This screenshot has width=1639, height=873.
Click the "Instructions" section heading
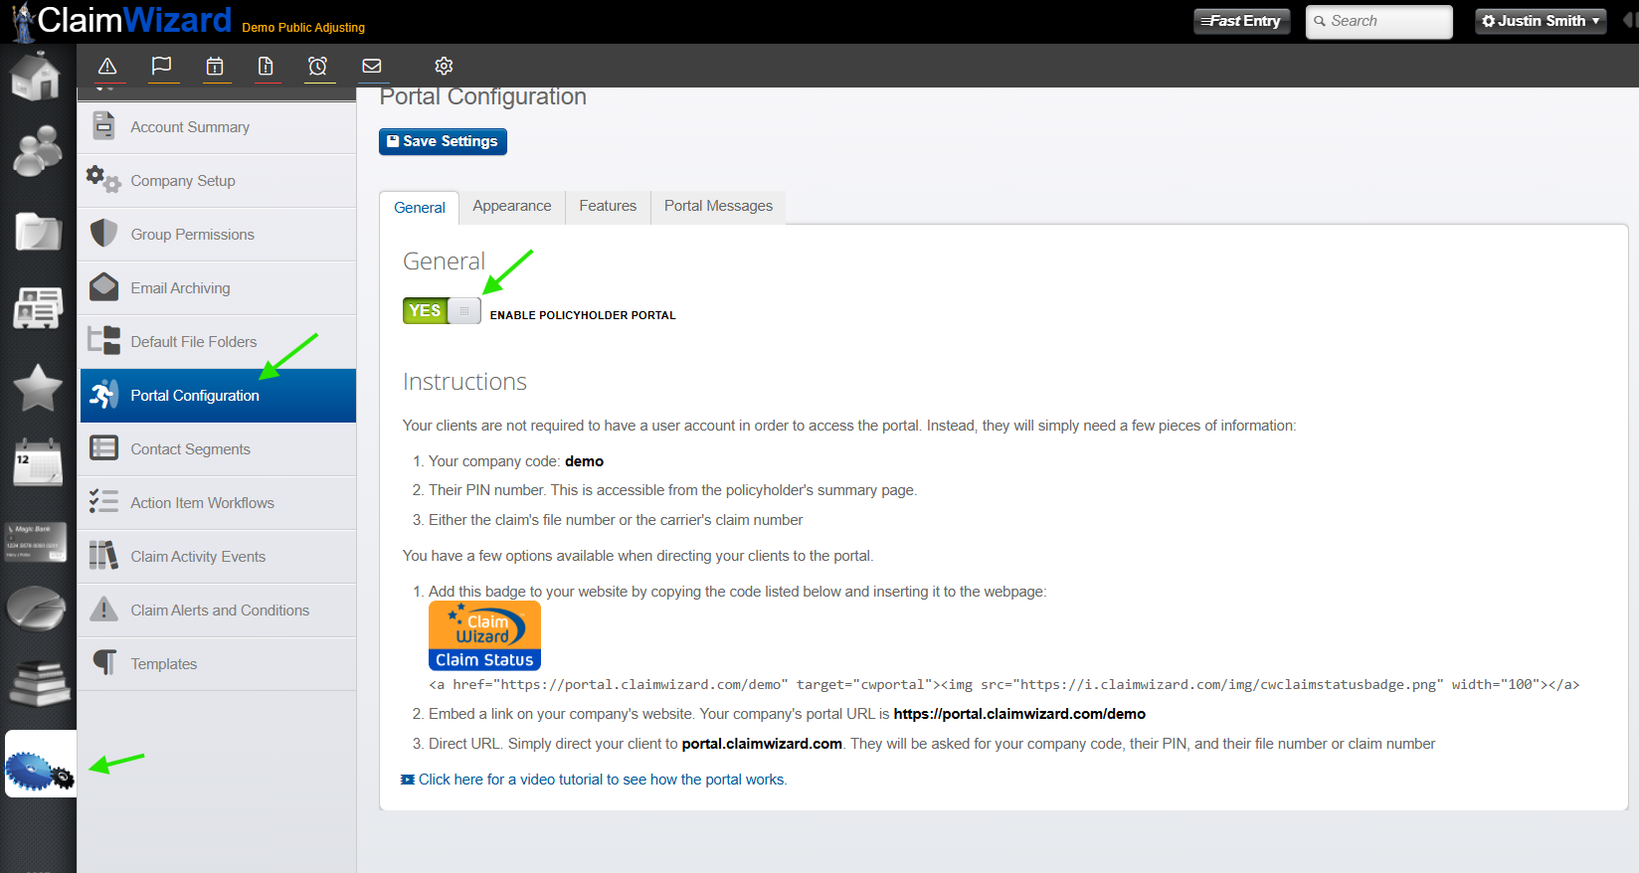[464, 382]
